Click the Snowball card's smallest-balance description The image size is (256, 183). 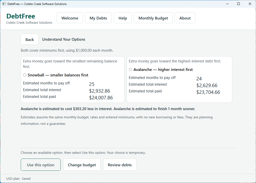[x=70, y=64]
